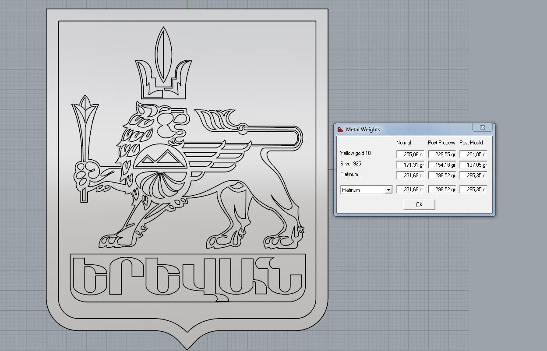Select Silver 925 Post-Mould field 137,05 gr
This screenshot has width=547, height=351.
[x=473, y=165]
